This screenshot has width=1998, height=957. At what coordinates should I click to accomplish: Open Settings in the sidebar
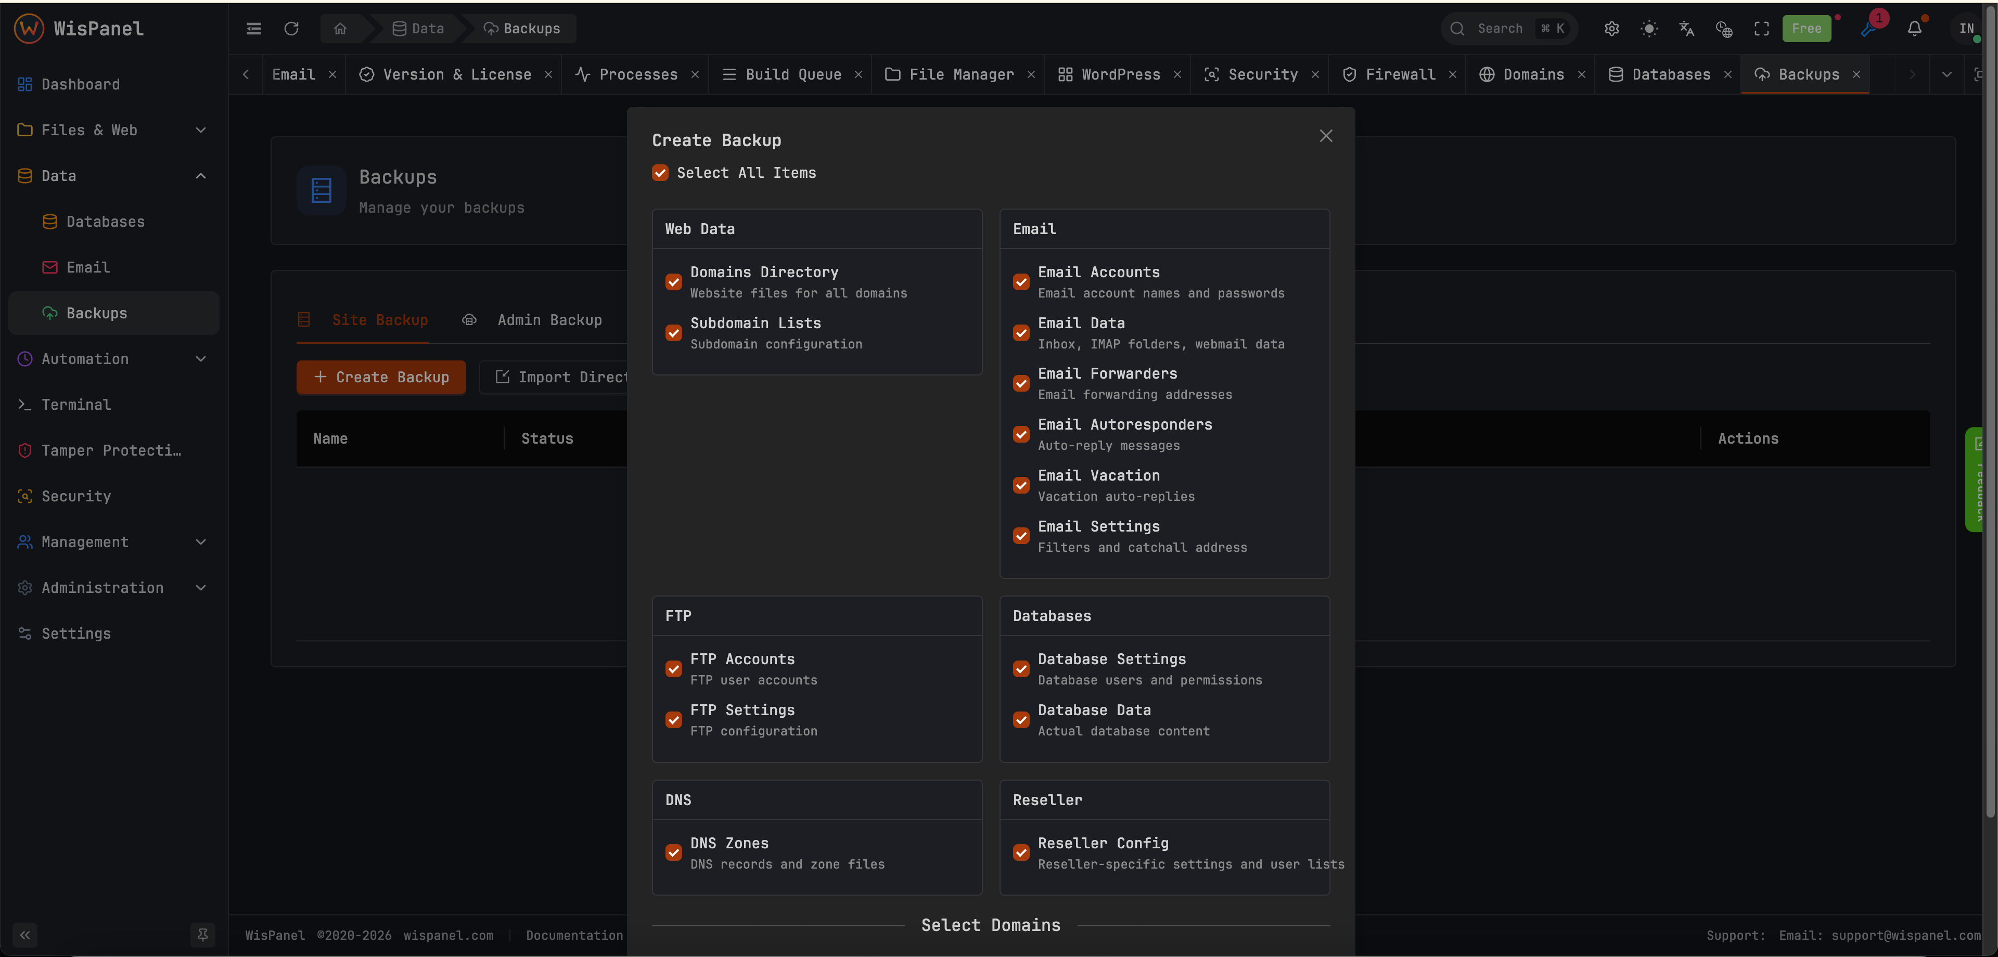pos(113,633)
